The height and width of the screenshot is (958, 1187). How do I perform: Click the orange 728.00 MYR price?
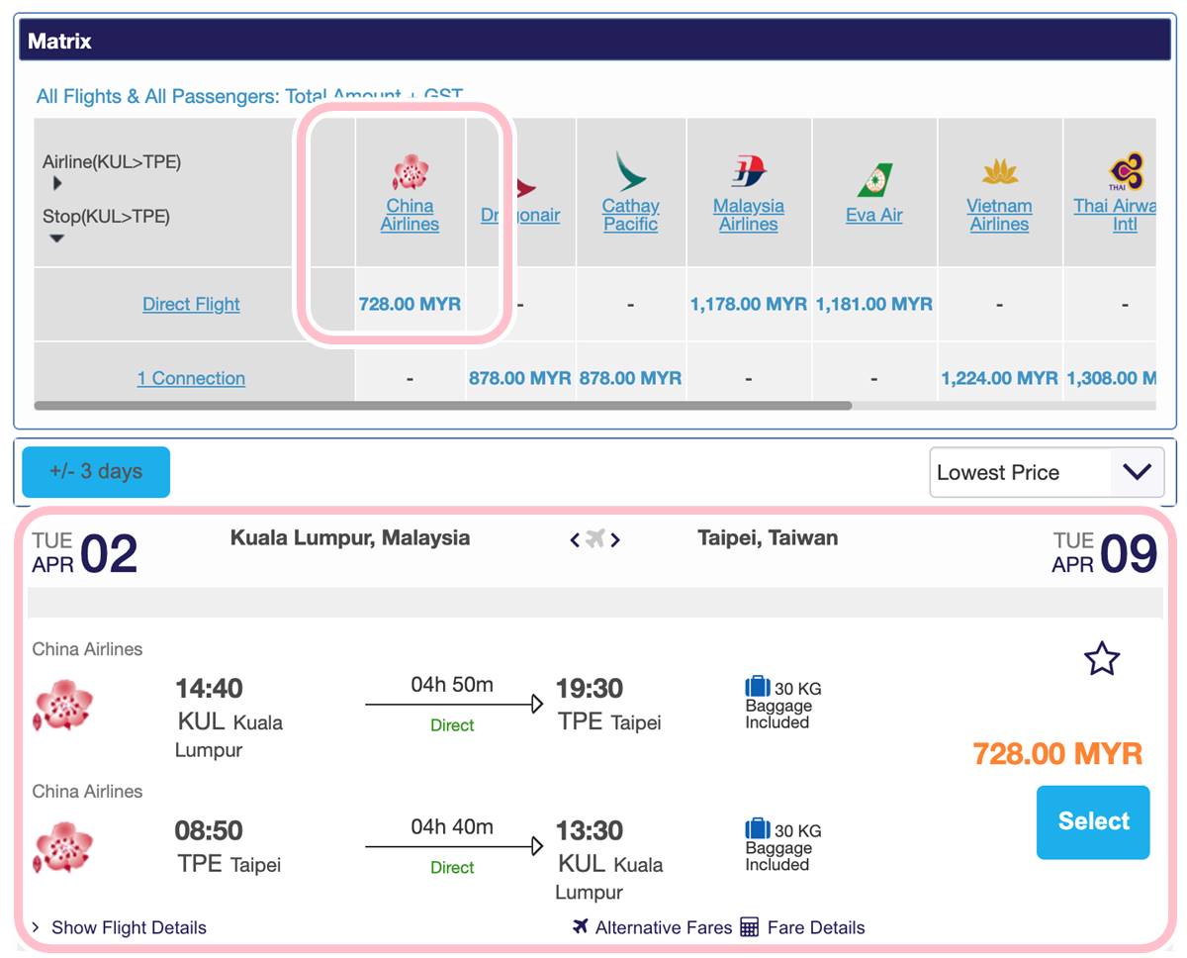[x=1057, y=754]
